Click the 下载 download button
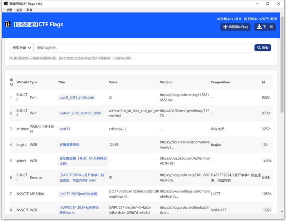This screenshot has height=221, width=286. pyautogui.click(x=265, y=27)
